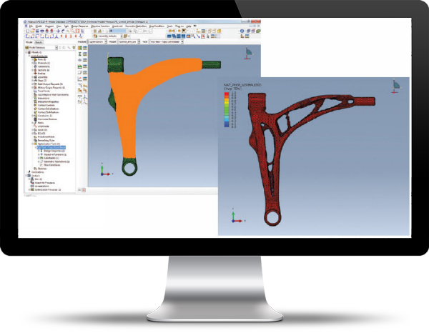Click the red swatch in contour legend

(227, 94)
